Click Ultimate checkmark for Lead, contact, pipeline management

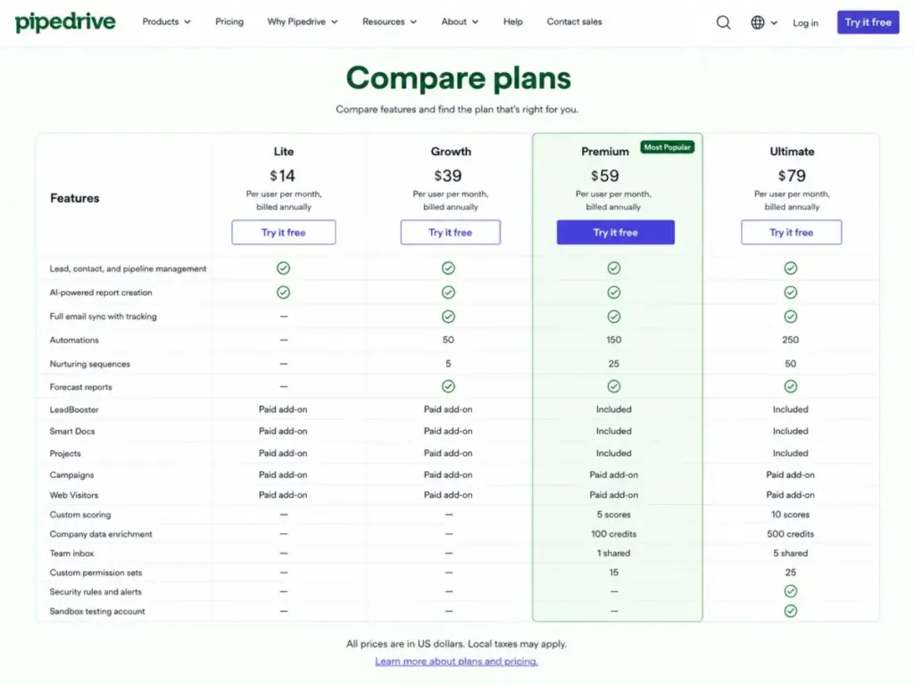click(791, 268)
